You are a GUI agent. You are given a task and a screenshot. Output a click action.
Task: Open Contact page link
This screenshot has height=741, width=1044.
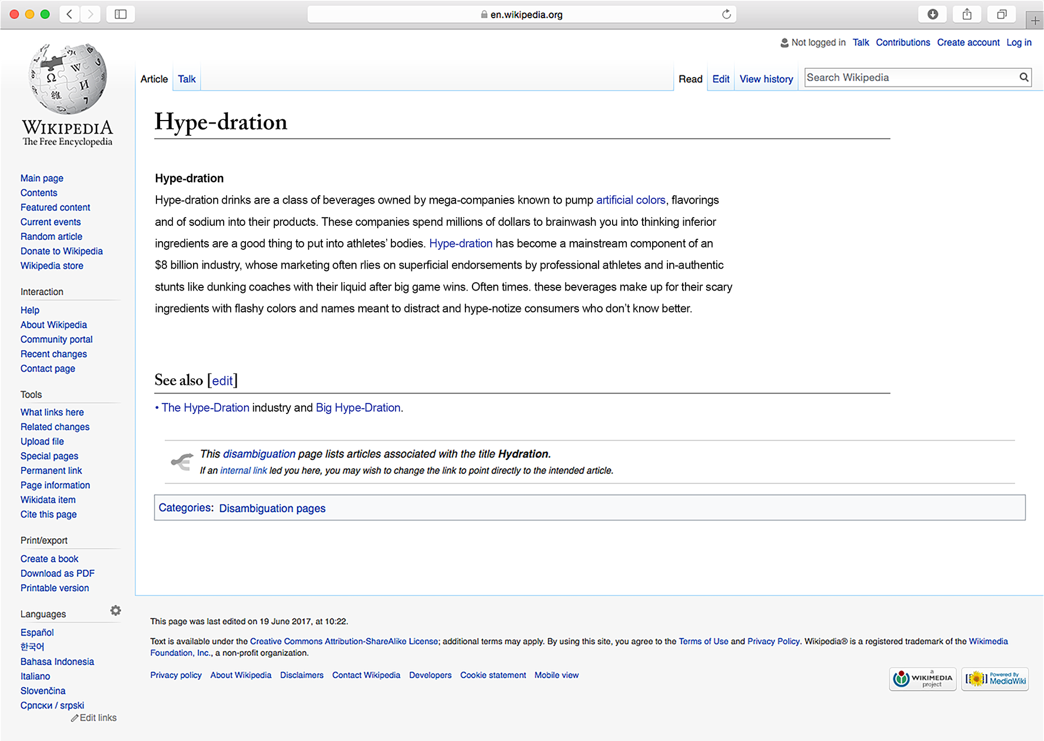48,369
